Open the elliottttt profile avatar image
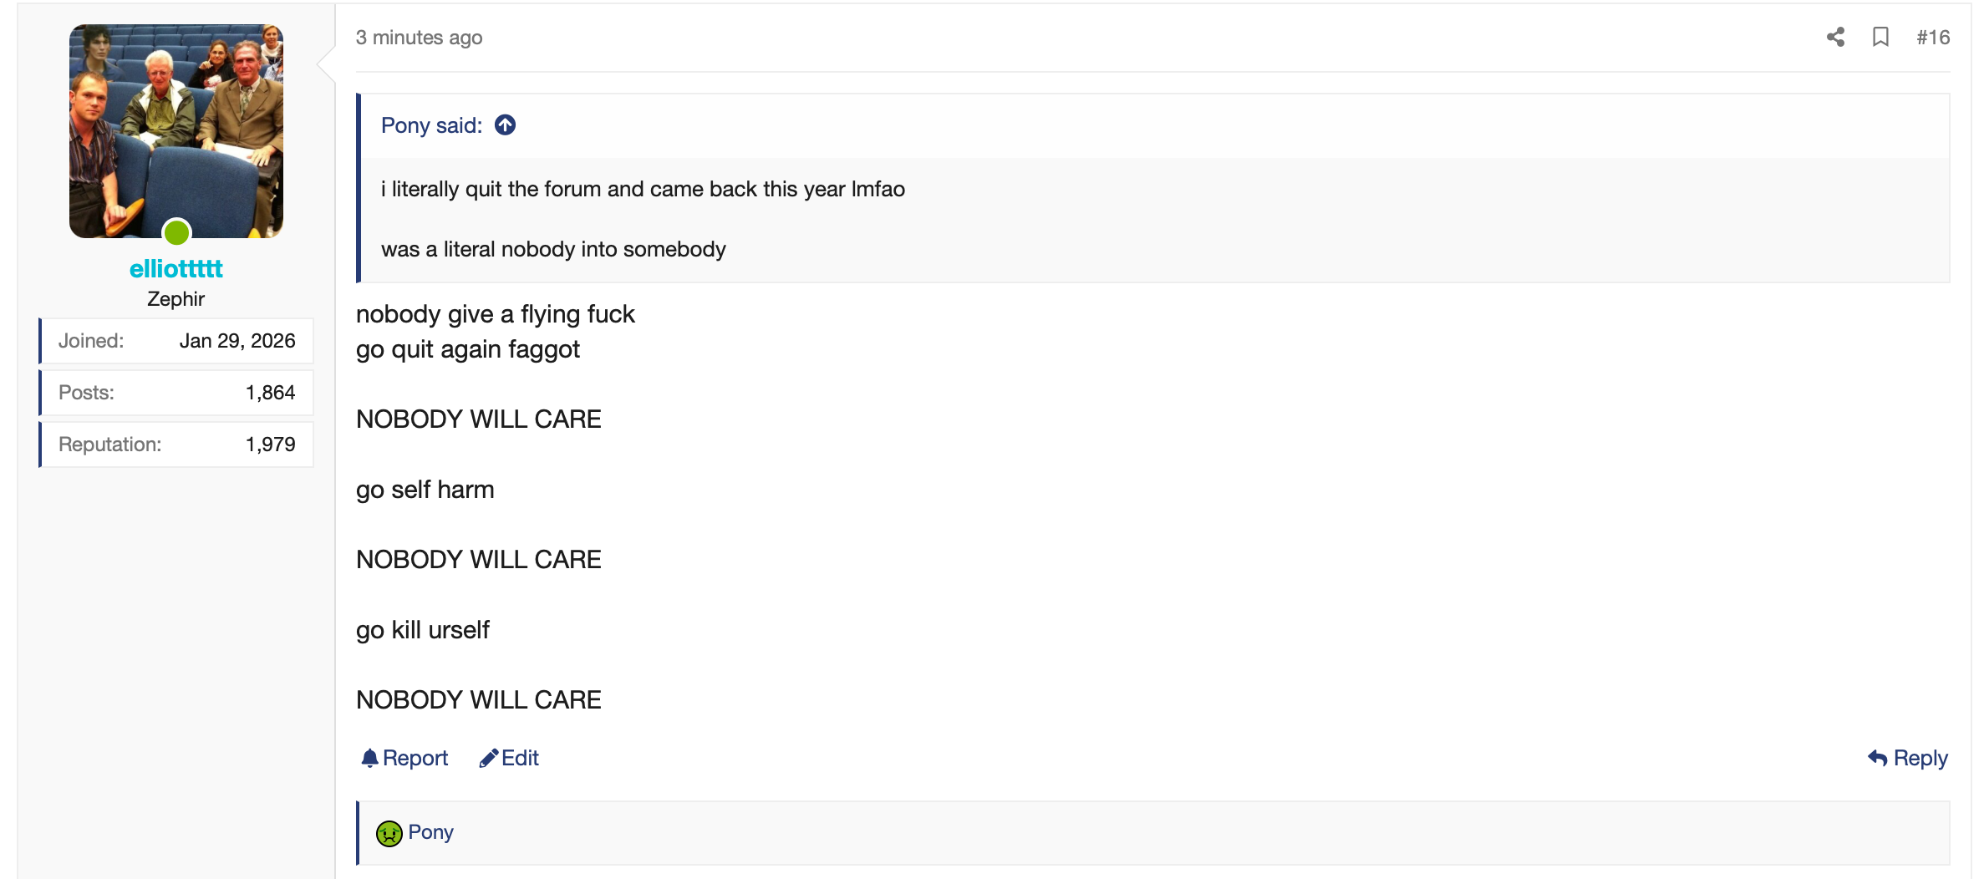Screen dimensions: 1984x879 click(x=176, y=131)
